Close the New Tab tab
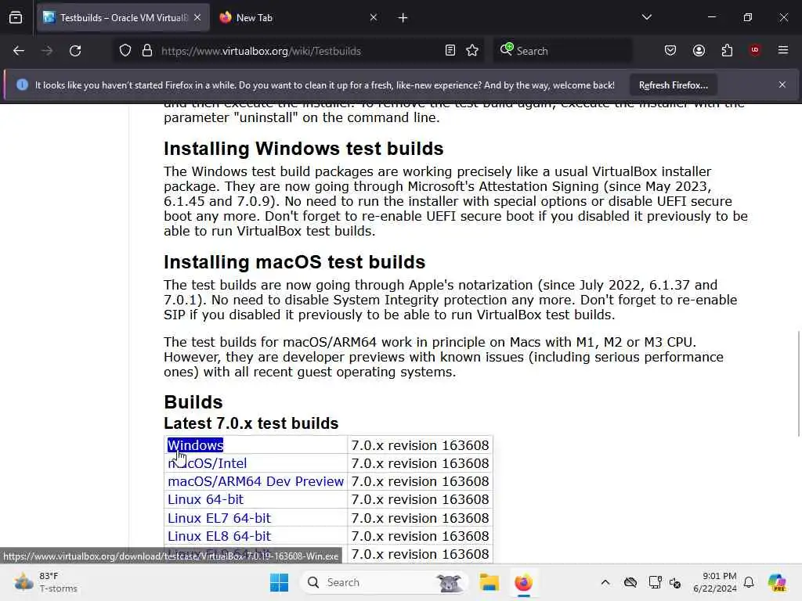 pos(374,17)
